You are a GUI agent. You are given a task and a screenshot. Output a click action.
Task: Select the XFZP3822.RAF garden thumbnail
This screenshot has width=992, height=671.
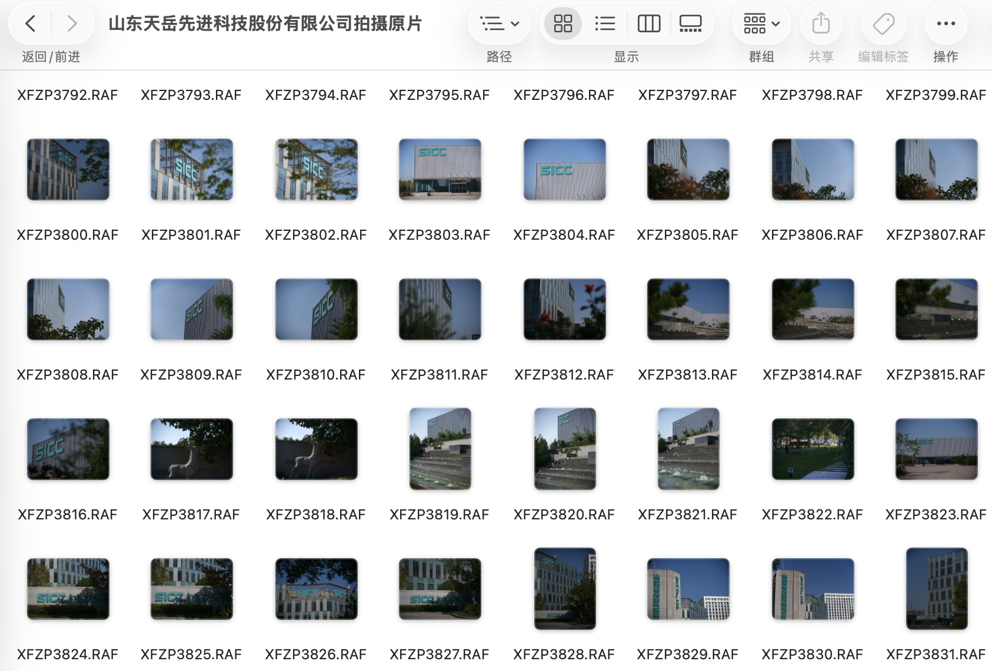[813, 449]
